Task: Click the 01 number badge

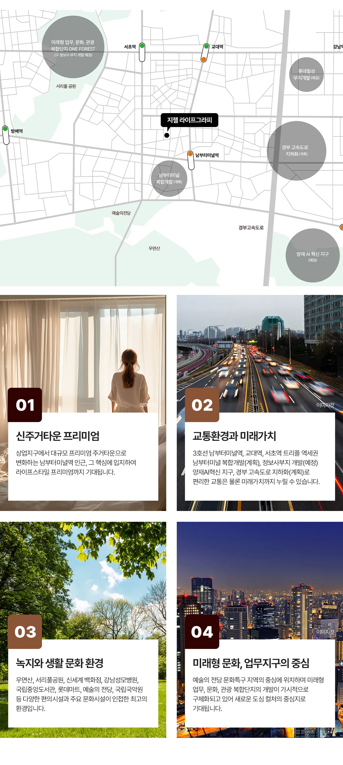Action: (x=25, y=405)
